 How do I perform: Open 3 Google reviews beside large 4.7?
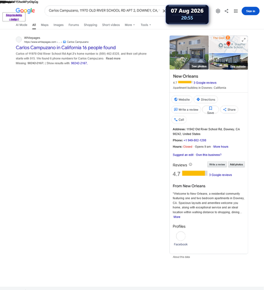(220, 175)
